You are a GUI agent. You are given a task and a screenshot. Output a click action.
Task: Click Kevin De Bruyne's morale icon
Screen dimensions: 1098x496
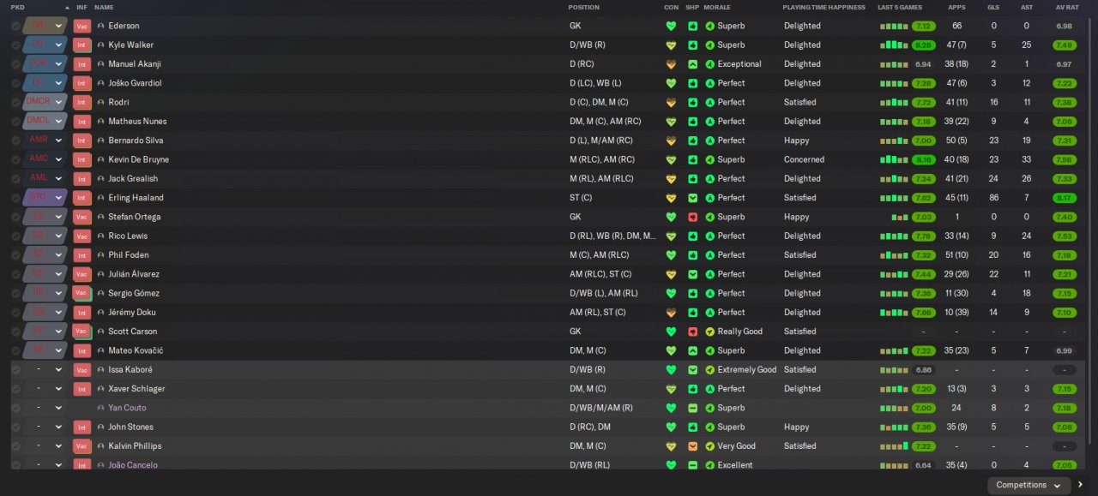(709, 159)
